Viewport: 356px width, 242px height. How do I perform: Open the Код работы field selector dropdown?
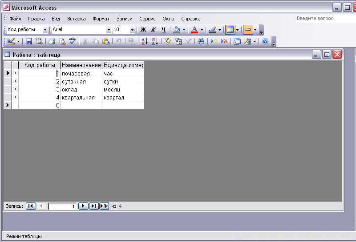click(45, 30)
